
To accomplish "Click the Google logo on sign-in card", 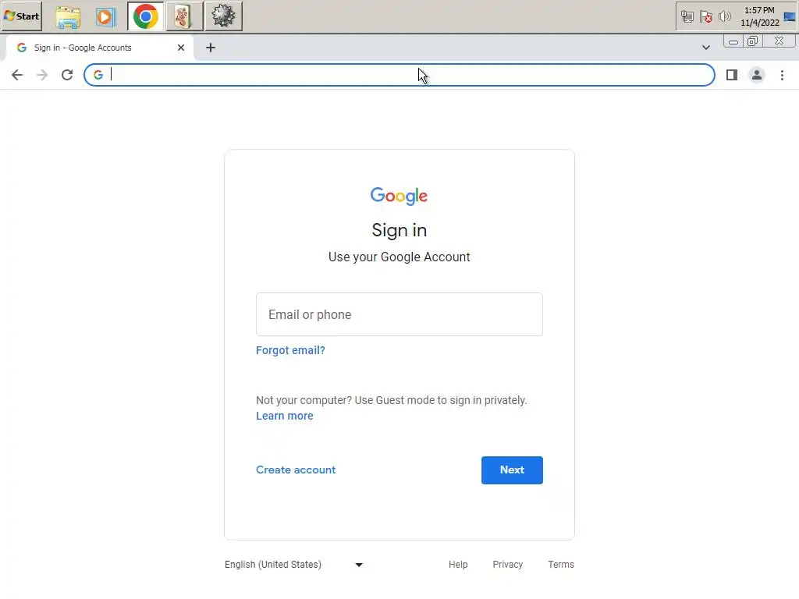I will click(399, 196).
